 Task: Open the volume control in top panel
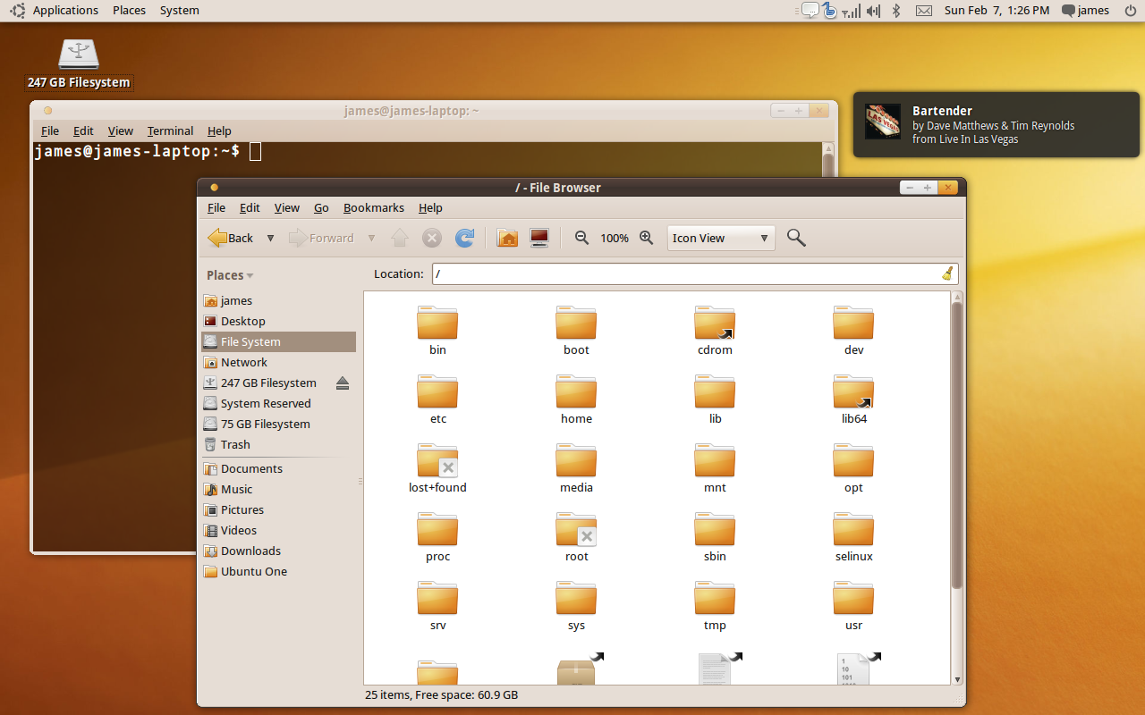(x=873, y=11)
